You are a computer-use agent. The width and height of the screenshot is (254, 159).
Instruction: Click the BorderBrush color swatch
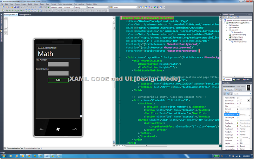point(241,101)
